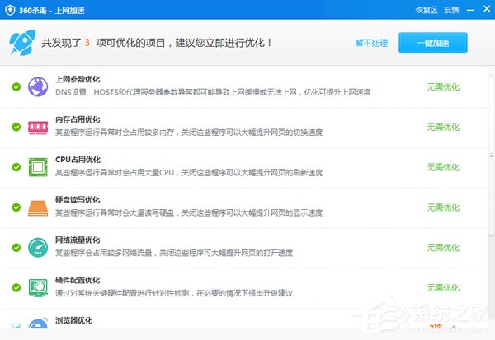The height and width of the screenshot is (340, 495).
Task: Click the 暂不处理 link
Action: [370, 42]
